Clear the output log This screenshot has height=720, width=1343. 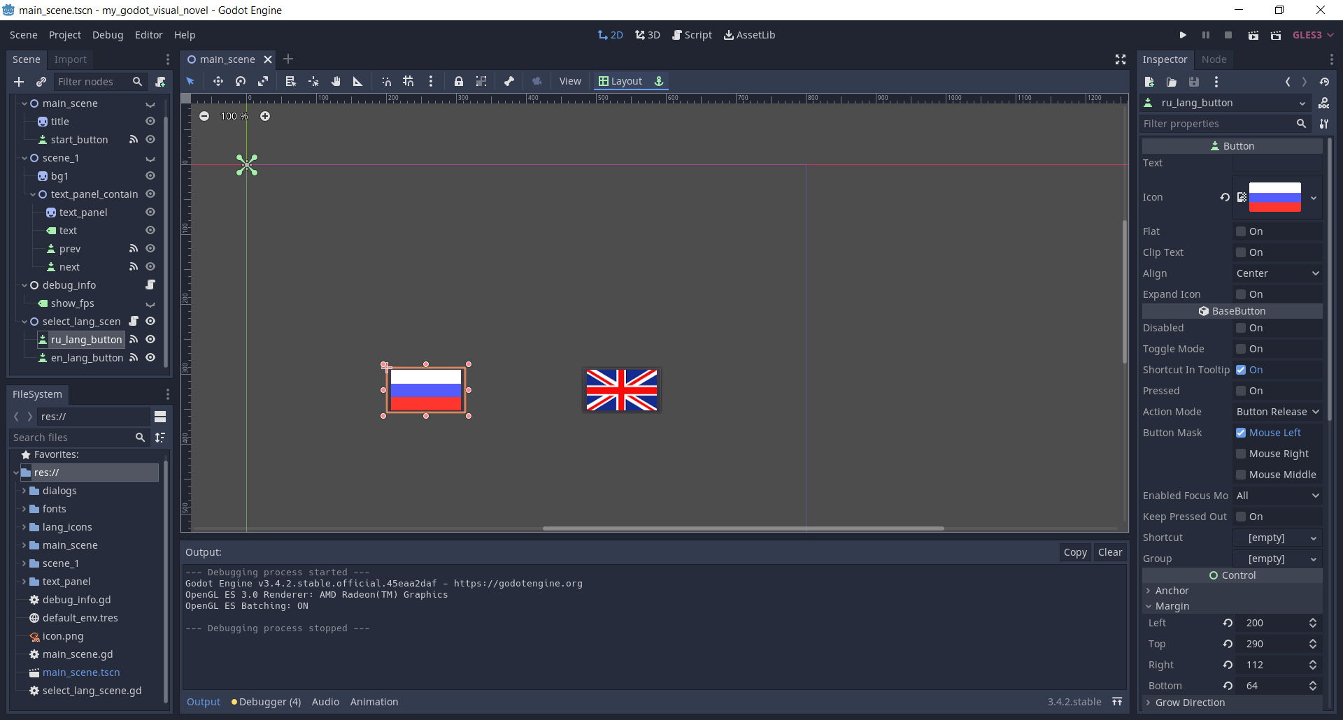coord(1110,552)
